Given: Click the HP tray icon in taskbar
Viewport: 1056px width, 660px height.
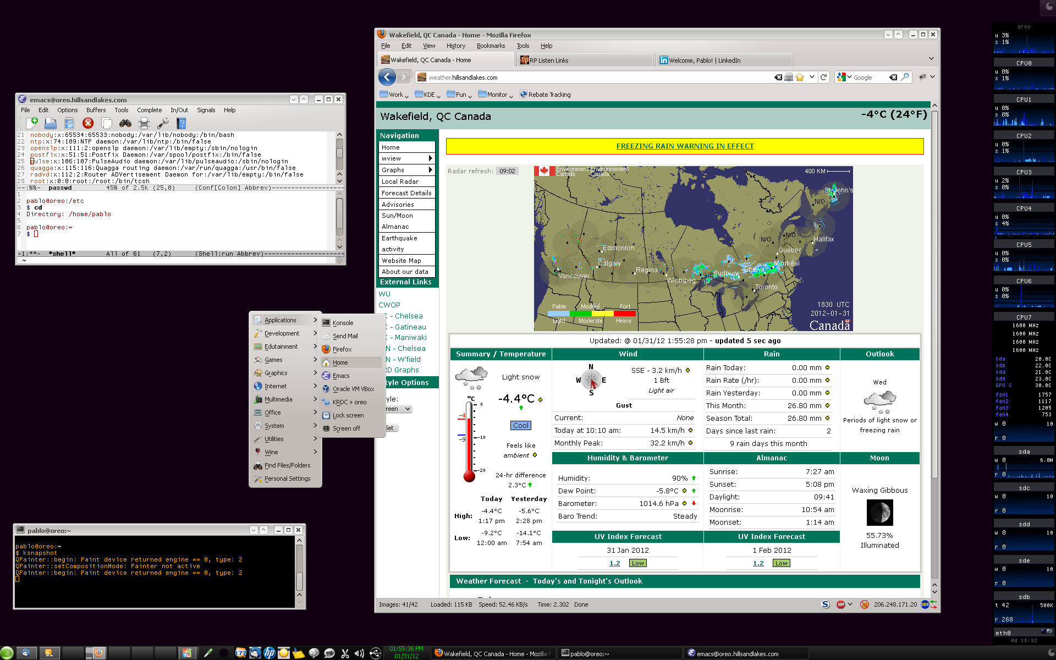Looking at the screenshot, I should pyautogui.click(x=269, y=653).
